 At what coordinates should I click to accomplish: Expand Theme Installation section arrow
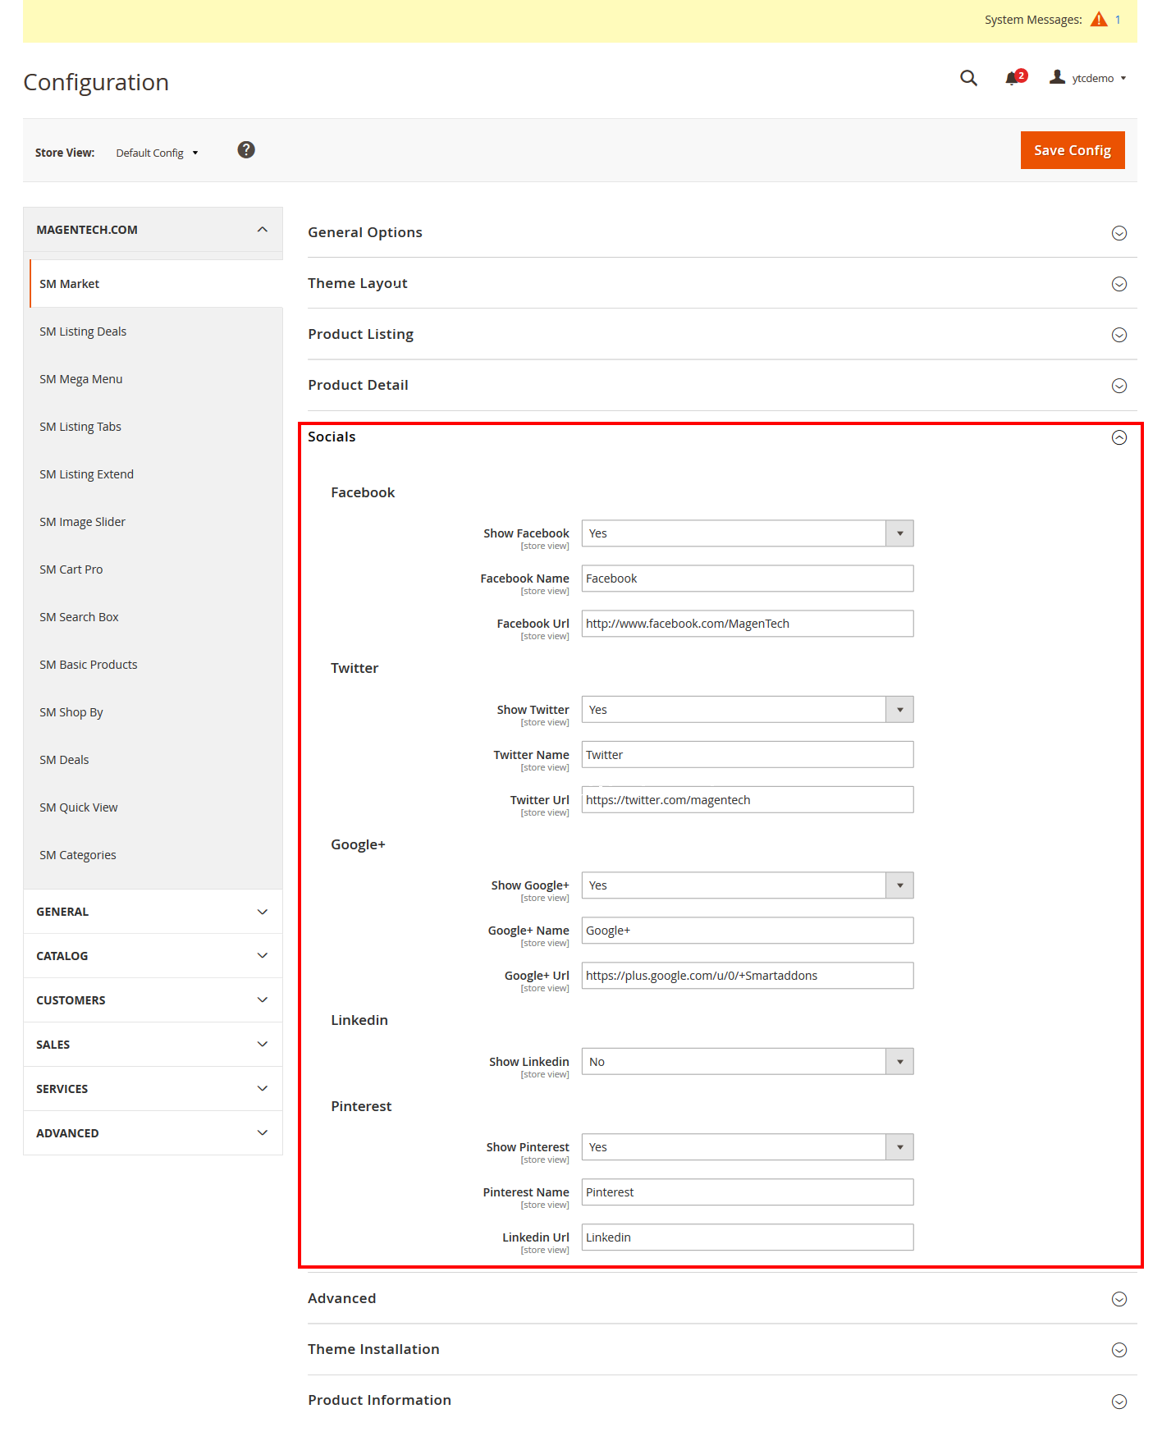1119,1350
